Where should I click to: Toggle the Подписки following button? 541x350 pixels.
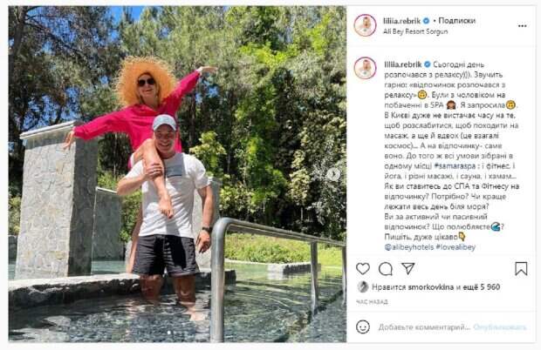click(x=457, y=21)
